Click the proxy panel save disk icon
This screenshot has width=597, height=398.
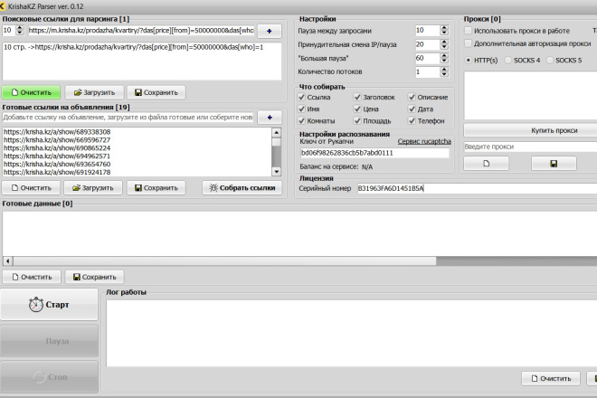554,164
